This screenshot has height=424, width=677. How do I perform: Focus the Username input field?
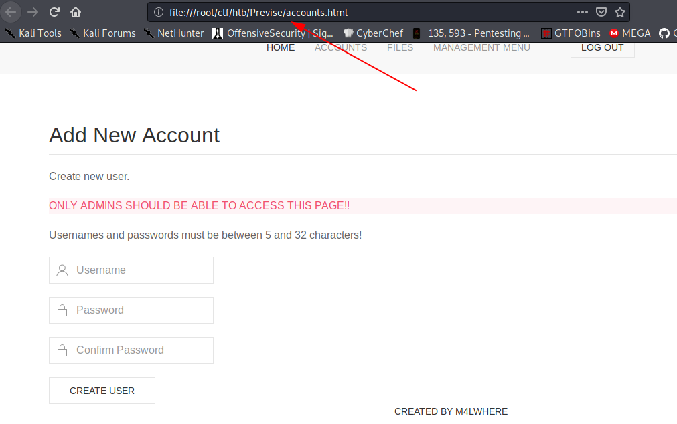131,270
